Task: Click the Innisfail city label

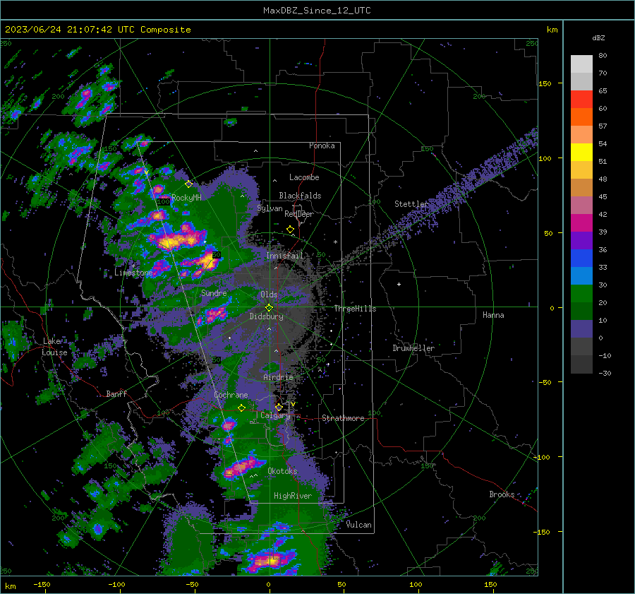Action: point(284,256)
